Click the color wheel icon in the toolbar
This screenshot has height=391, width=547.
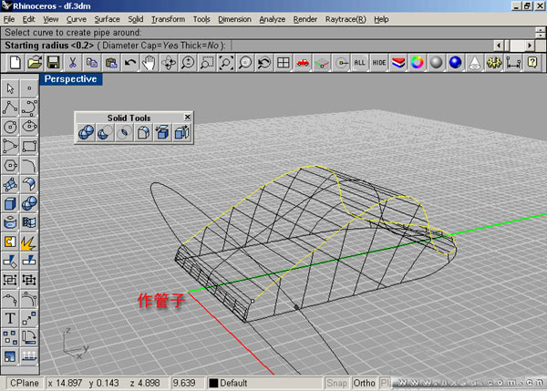tap(417, 62)
